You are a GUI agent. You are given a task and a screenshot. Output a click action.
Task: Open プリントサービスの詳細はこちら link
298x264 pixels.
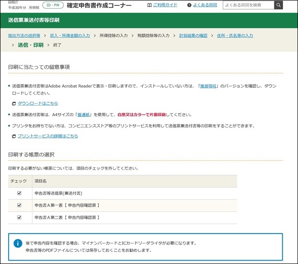48,136
